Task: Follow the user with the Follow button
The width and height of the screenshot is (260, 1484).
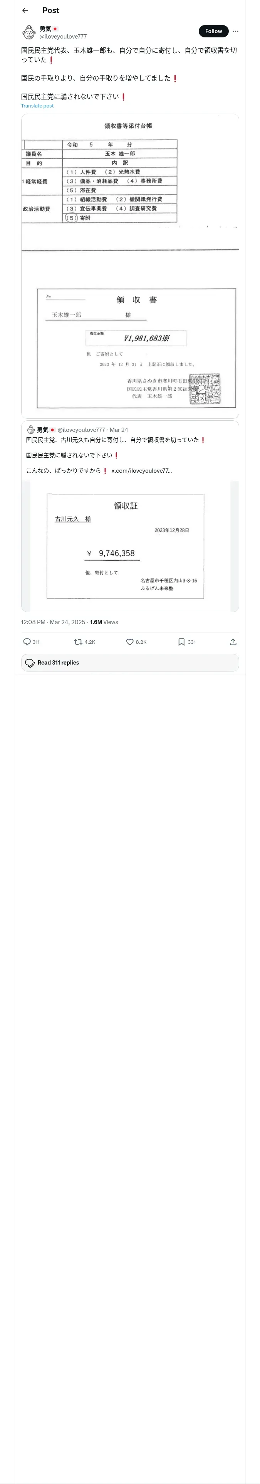Action: pyautogui.click(x=213, y=31)
